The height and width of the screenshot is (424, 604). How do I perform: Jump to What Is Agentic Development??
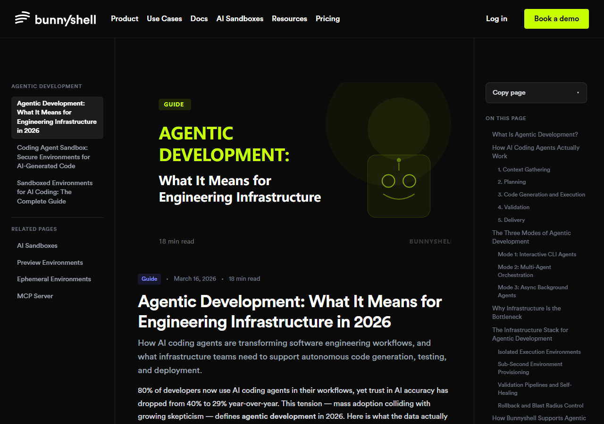535,135
